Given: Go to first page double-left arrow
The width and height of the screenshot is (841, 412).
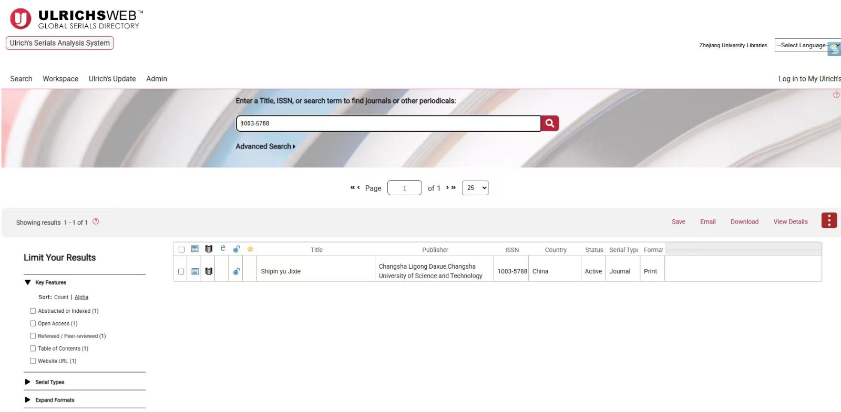Looking at the screenshot, I should (352, 187).
